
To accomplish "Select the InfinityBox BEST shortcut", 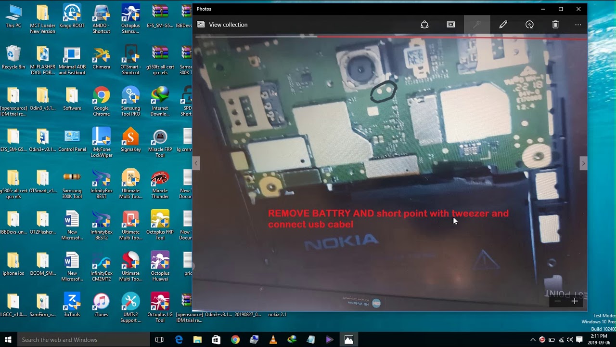I will [101, 184].
